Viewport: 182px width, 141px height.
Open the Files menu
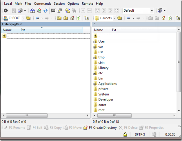pyautogui.click(x=28, y=3)
